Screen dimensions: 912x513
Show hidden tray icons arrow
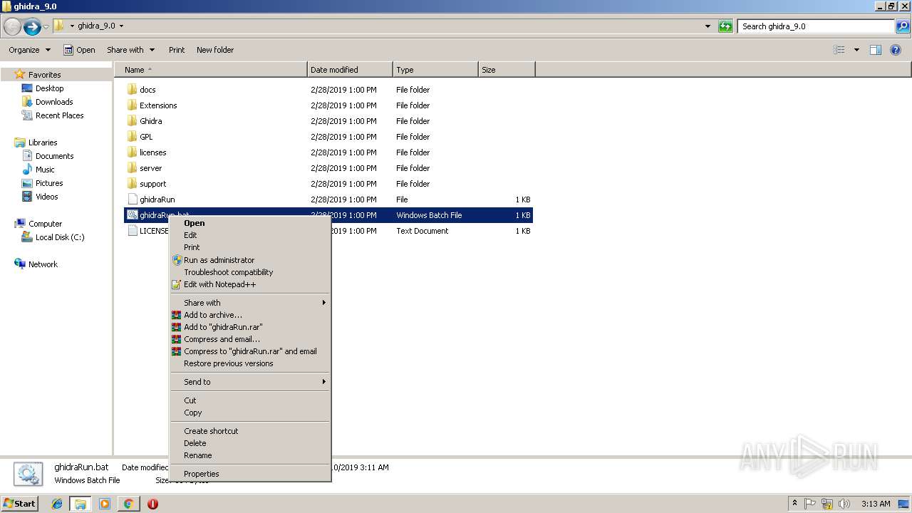click(x=794, y=504)
